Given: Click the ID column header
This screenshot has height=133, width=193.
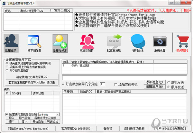Looking at the screenshot, I should [x=7, y=93].
